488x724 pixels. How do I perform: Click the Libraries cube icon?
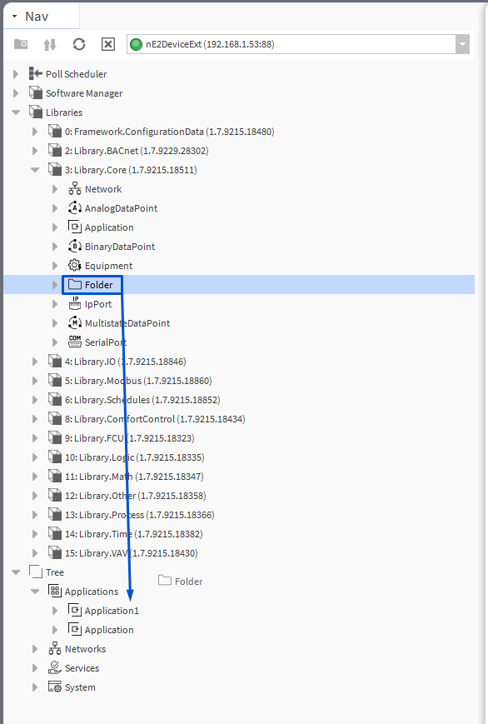(x=36, y=112)
